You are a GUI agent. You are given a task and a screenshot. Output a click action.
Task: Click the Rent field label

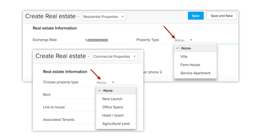(47, 95)
